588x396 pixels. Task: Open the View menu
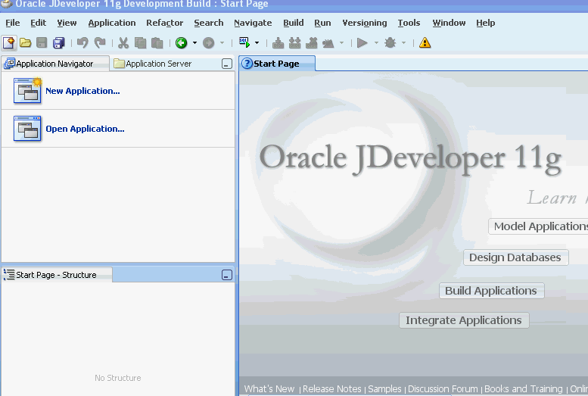pyautogui.click(x=67, y=23)
